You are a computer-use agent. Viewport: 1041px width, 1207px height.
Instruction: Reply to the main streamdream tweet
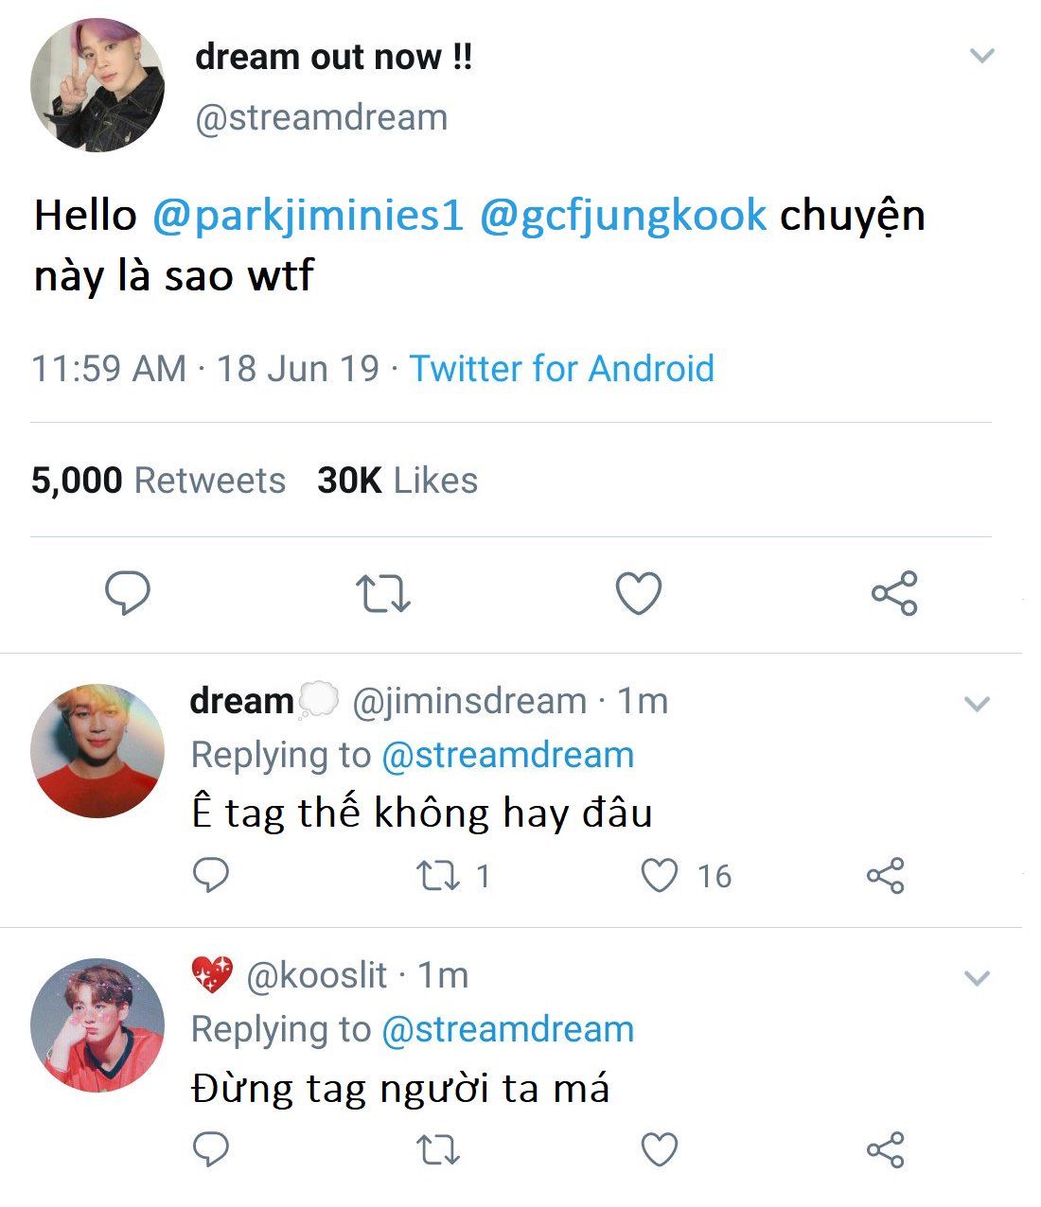pyautogui.click(x=127, y=593)
